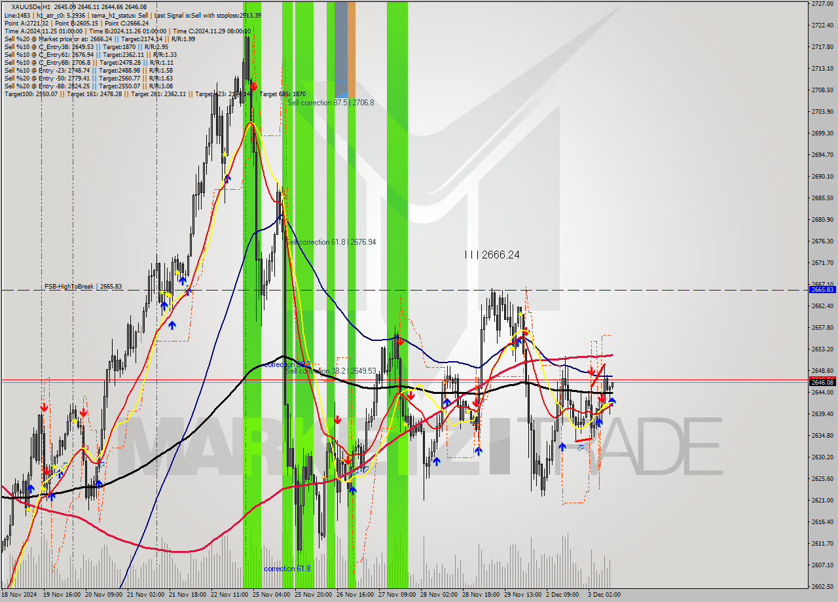Click 2713.10 on the price axis
This screenshot has width=838, height=602.
pyautogui.click(x=822, y=68)
